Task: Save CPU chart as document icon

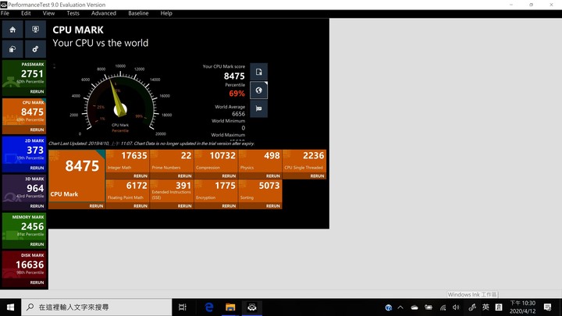Action: (259, 72)
